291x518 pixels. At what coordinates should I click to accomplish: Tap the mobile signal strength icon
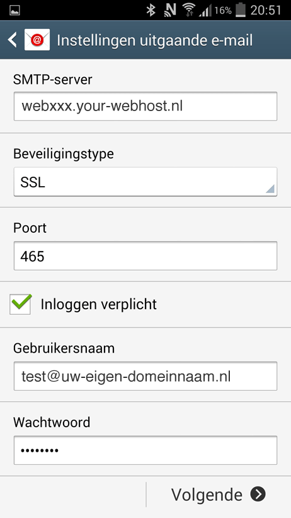(x=205, y=11)
